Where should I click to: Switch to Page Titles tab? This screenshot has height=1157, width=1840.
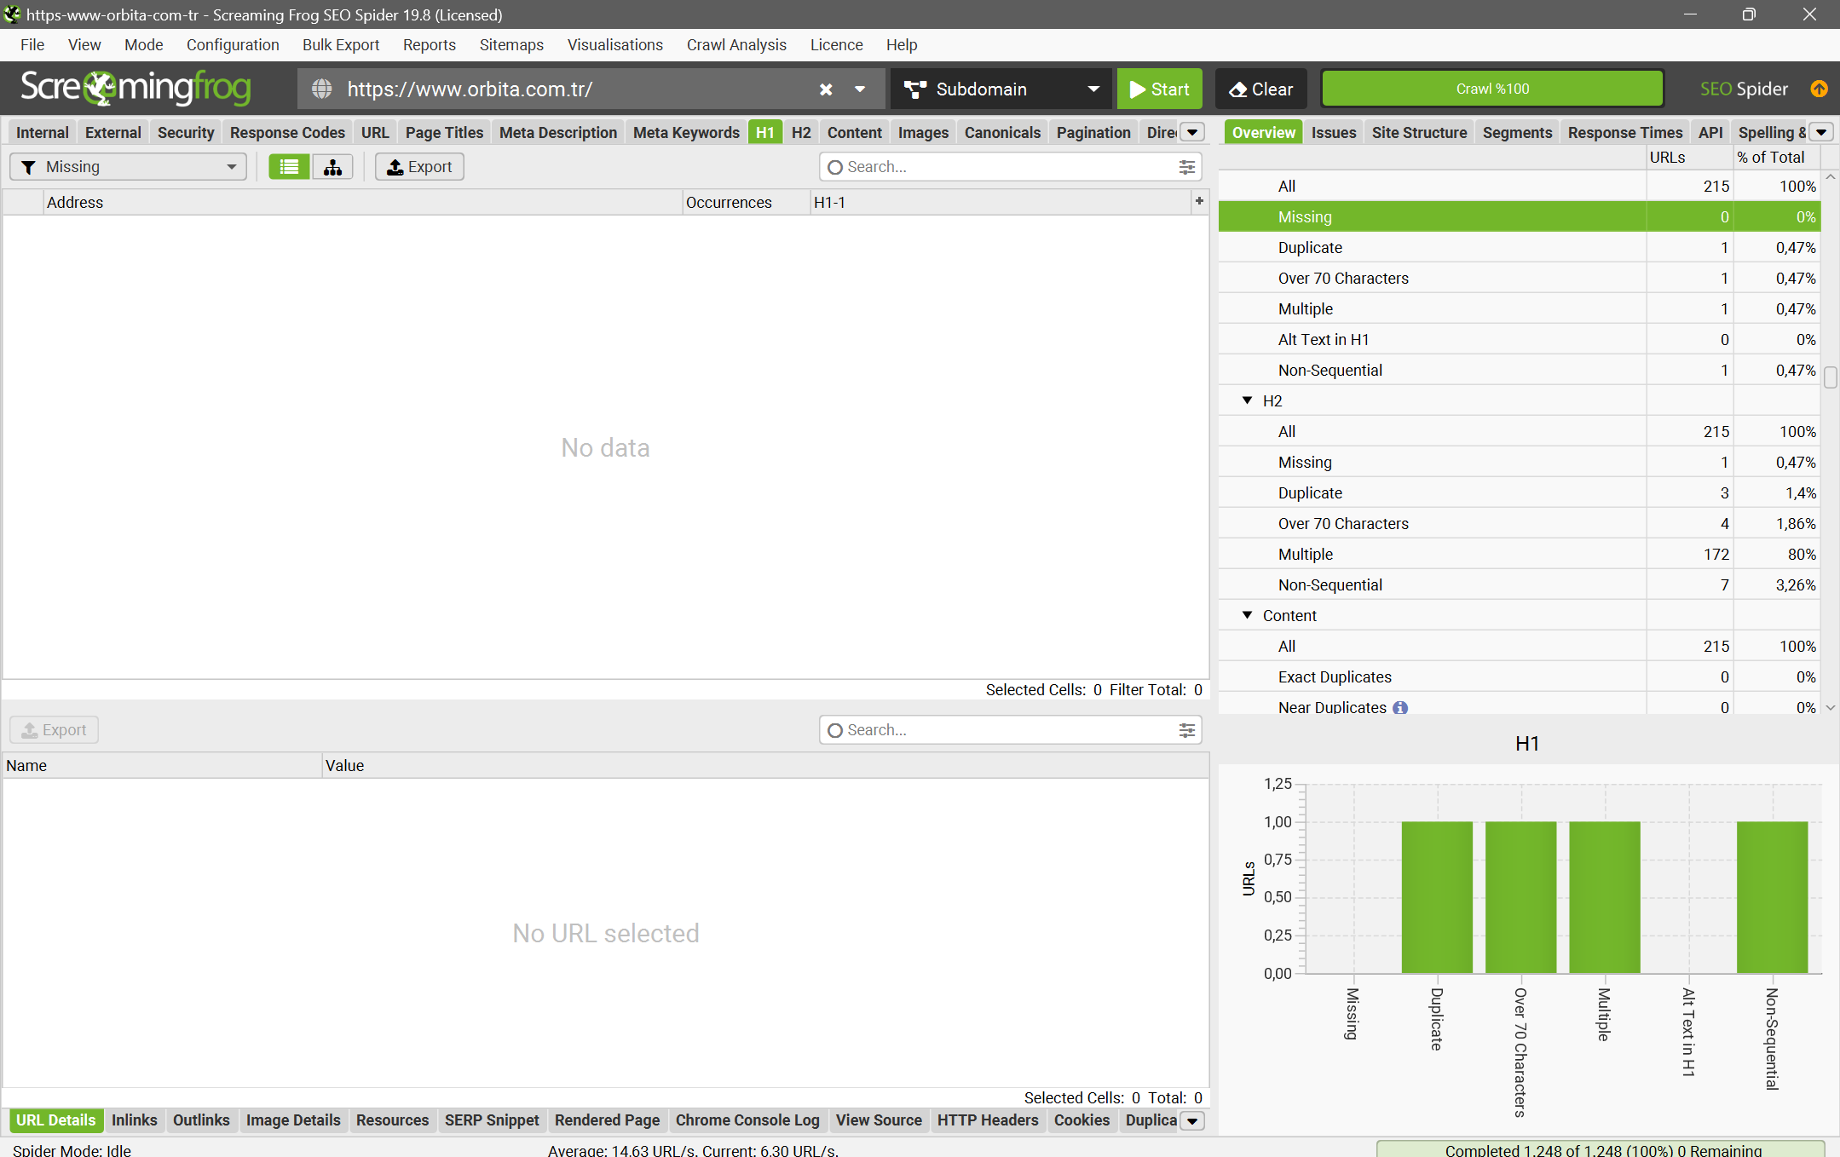click(x=444, y=132)
